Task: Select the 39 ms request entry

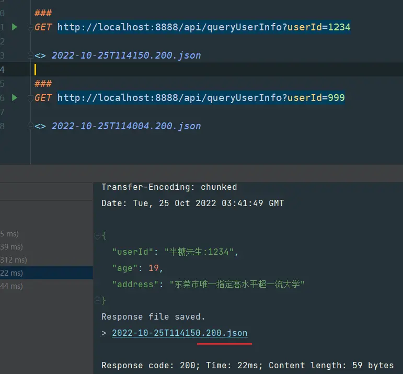Action: (11, 247)
